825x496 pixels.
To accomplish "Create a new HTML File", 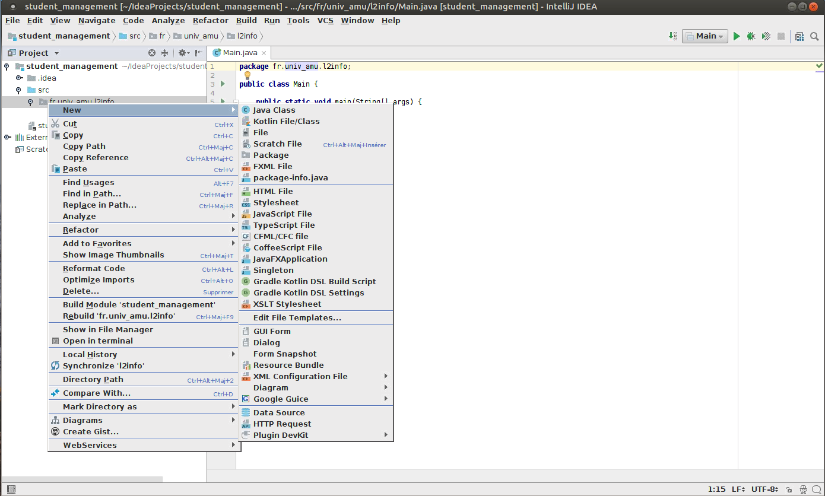I will tap(316, 191).
